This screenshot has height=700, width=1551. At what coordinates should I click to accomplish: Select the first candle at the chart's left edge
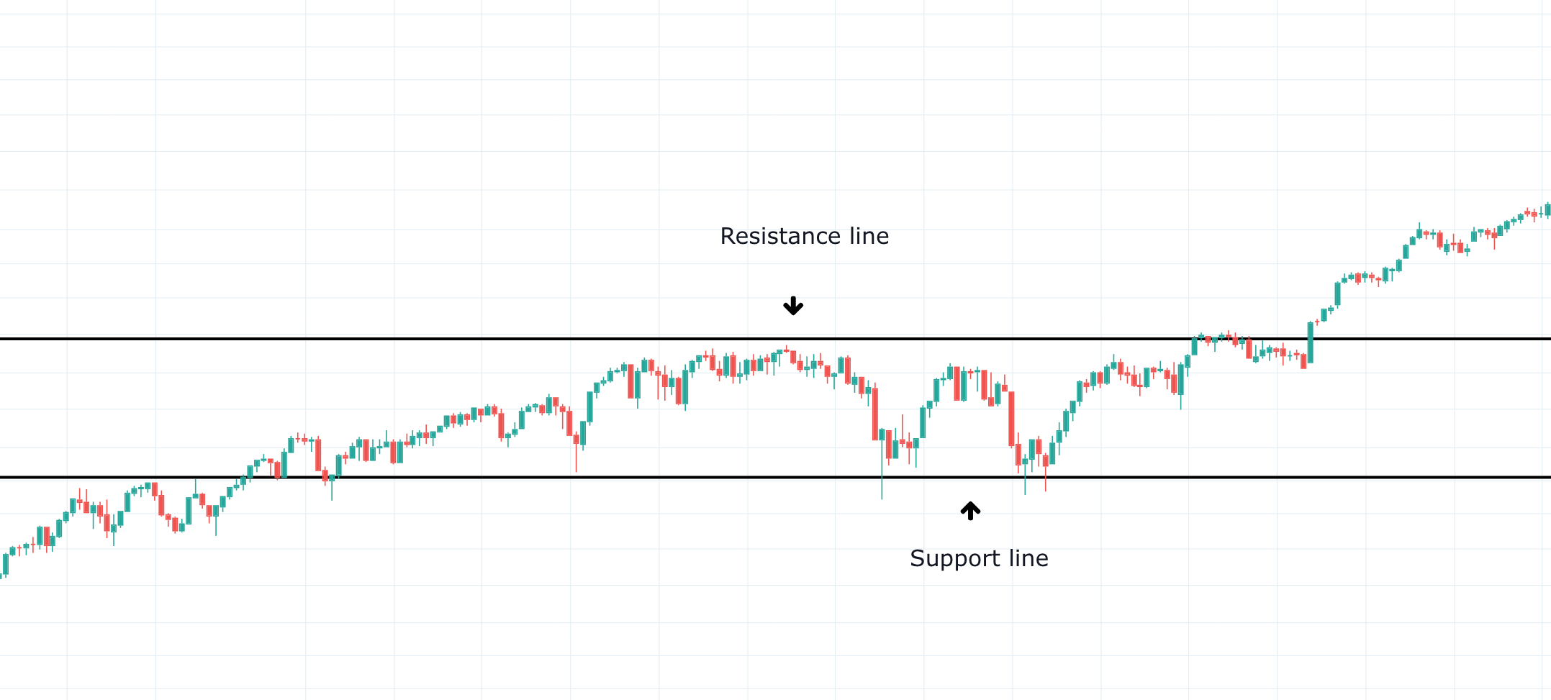tap(6, 565)
